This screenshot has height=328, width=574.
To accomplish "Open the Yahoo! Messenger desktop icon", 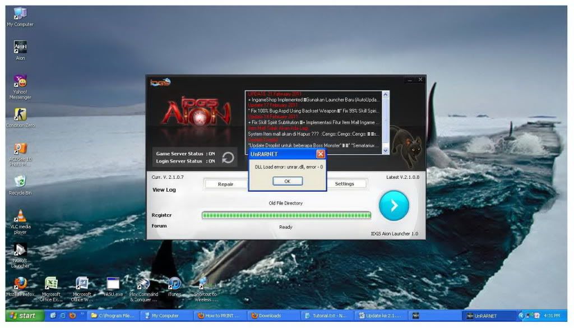I will tap(20, 82).
